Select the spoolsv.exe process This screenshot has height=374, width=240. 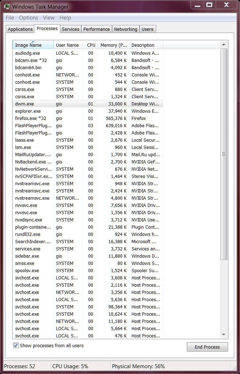click(88, 270)
